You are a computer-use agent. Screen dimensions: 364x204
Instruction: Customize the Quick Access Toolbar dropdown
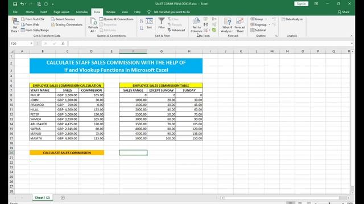[53, 4]
